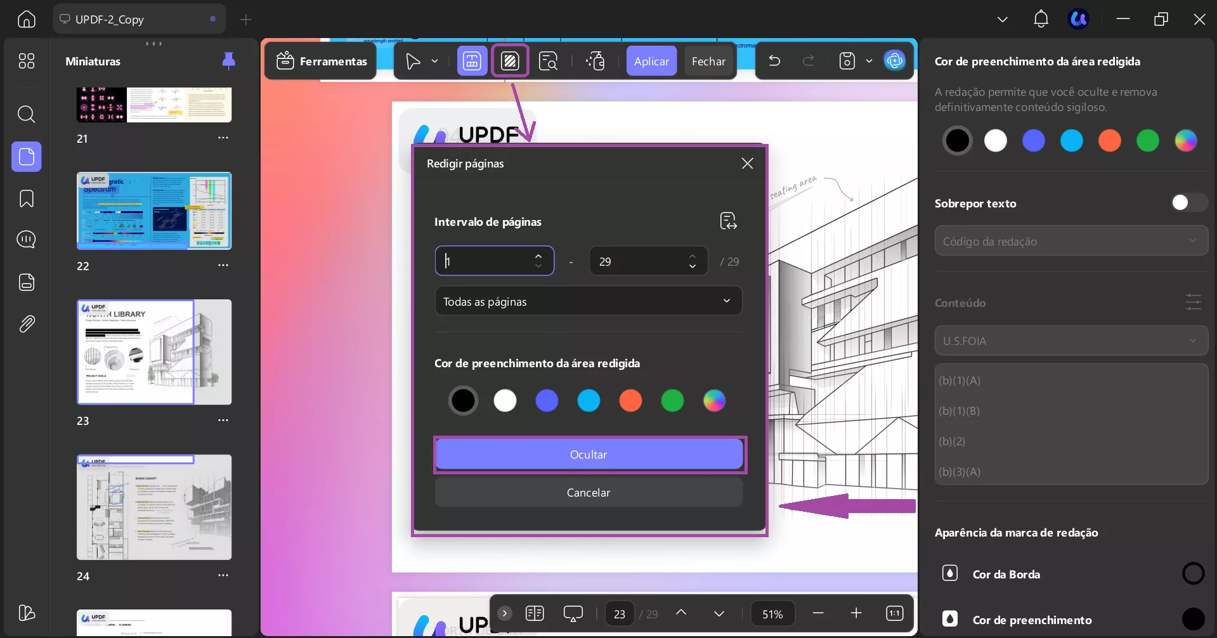Select the redact pages tool
Image resolution: width=1217 pixels, height=638 pixels.
tap(511, 62)
